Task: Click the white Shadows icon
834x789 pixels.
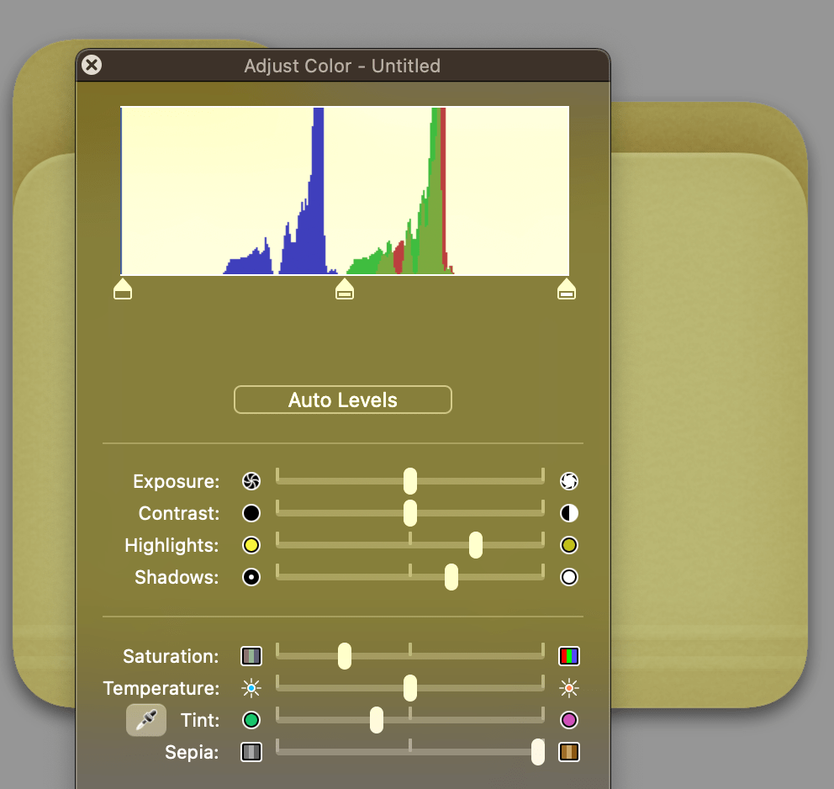Action: click(x=569, y=577)
